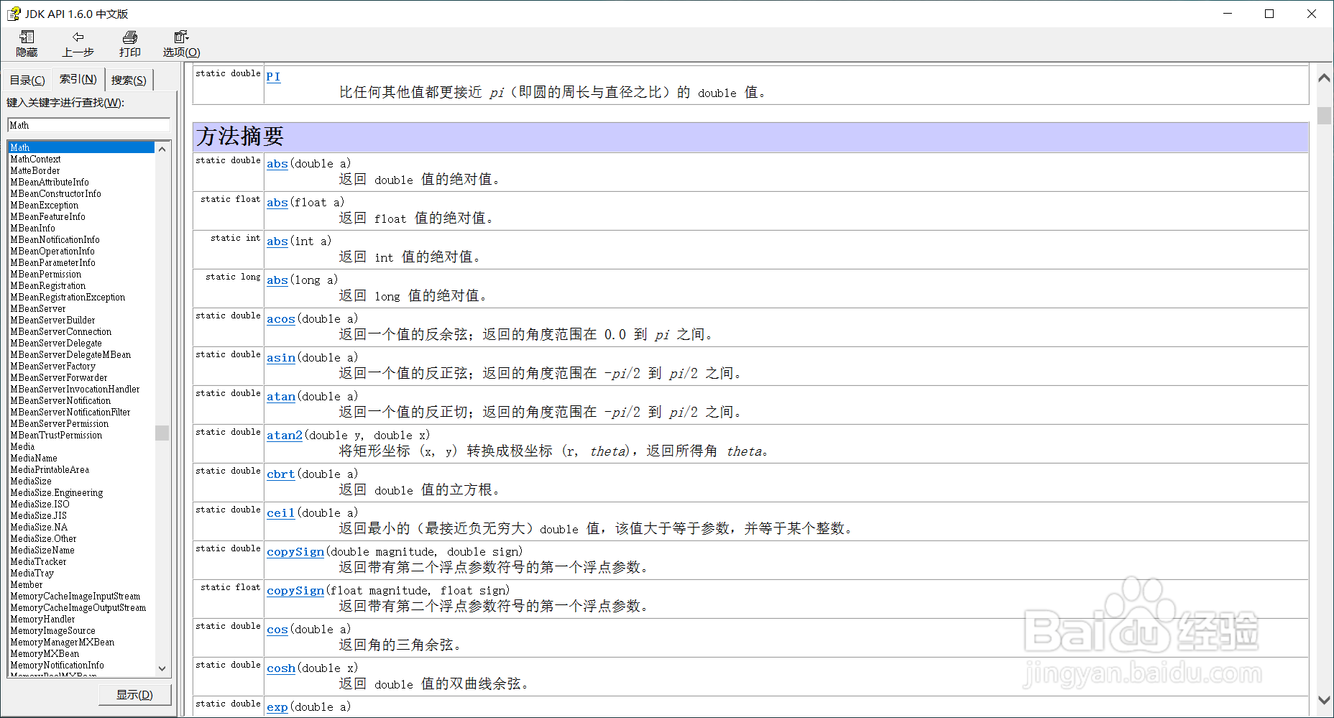1334x718 pixels.
Task: Click the 隐藏 (Hide) toolbar icon
Action: tap(27, 43)
